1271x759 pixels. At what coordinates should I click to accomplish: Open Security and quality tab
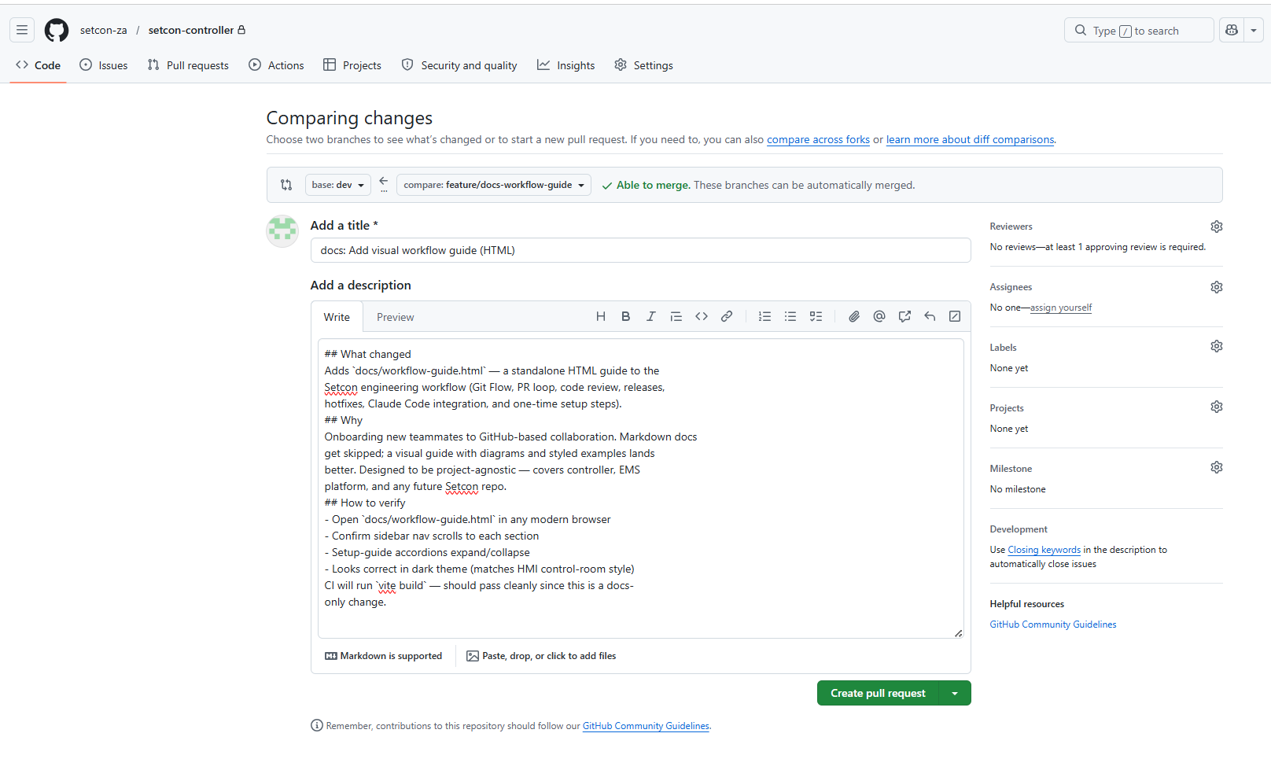(x=459, y=65)
